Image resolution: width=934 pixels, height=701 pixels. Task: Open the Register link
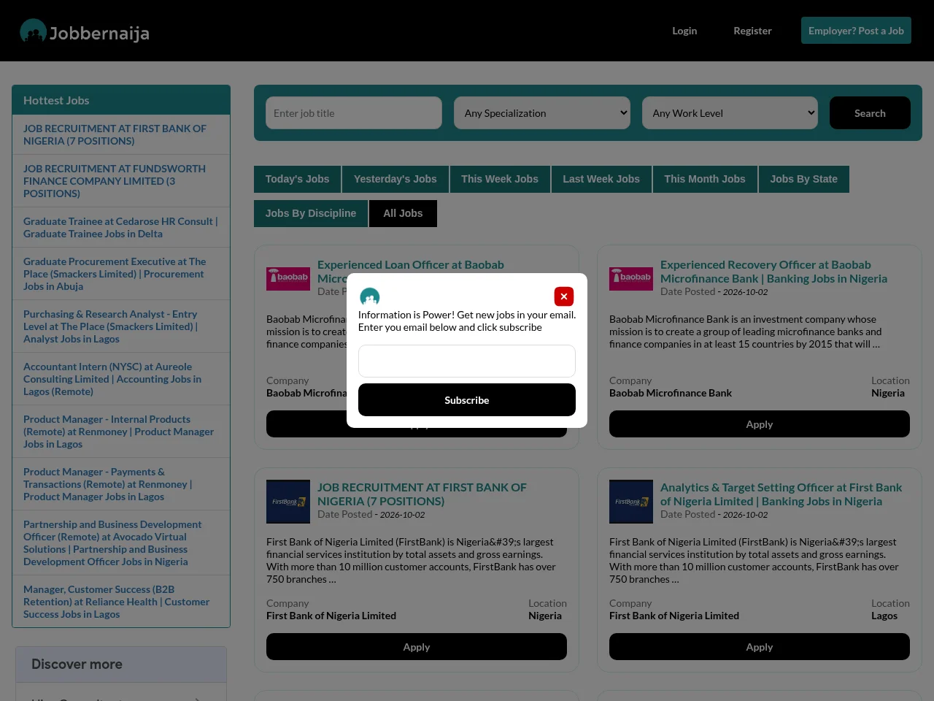[752, 31]
